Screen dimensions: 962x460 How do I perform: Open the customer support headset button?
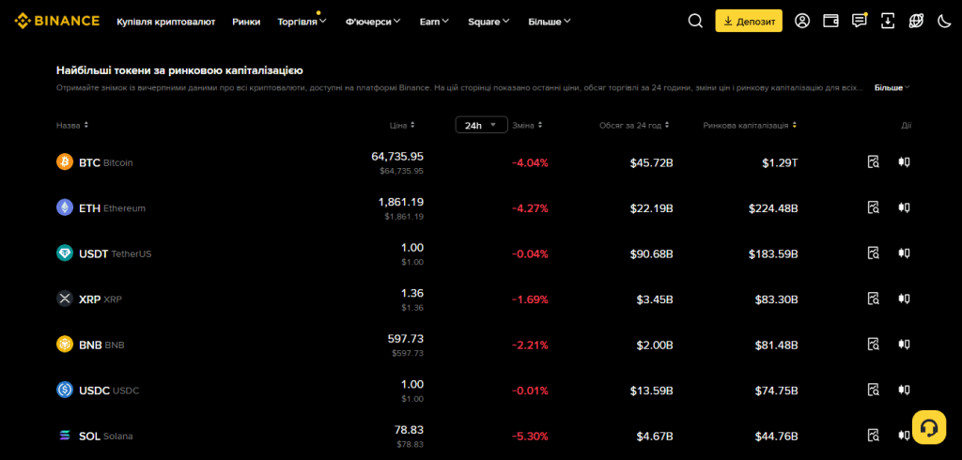tap(929, 427)
